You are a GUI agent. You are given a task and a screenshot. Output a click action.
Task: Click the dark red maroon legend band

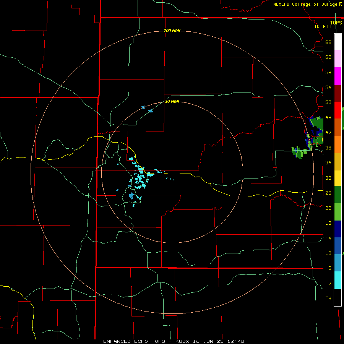point(338,93)
